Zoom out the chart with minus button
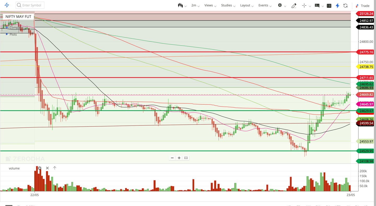The height and width of the screenshot is (206, 376). pyautogui.click(x=172, y=158)
